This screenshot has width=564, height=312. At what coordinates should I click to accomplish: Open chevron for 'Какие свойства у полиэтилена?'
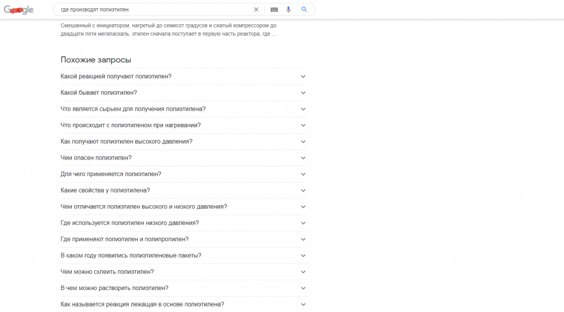[303, 190]
